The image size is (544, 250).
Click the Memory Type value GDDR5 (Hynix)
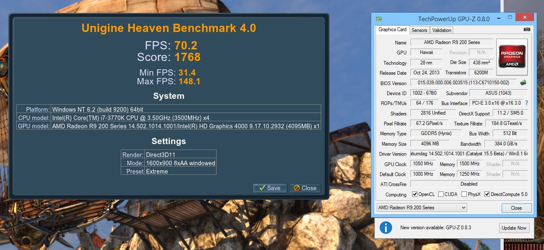tap(436, 133)
